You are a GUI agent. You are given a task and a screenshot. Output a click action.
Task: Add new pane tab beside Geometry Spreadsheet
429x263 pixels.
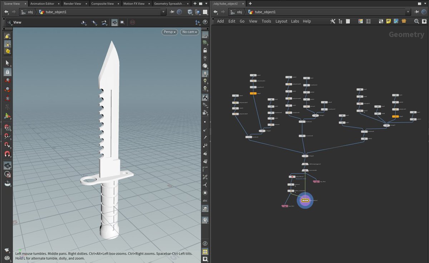click(x=194, y=4)
